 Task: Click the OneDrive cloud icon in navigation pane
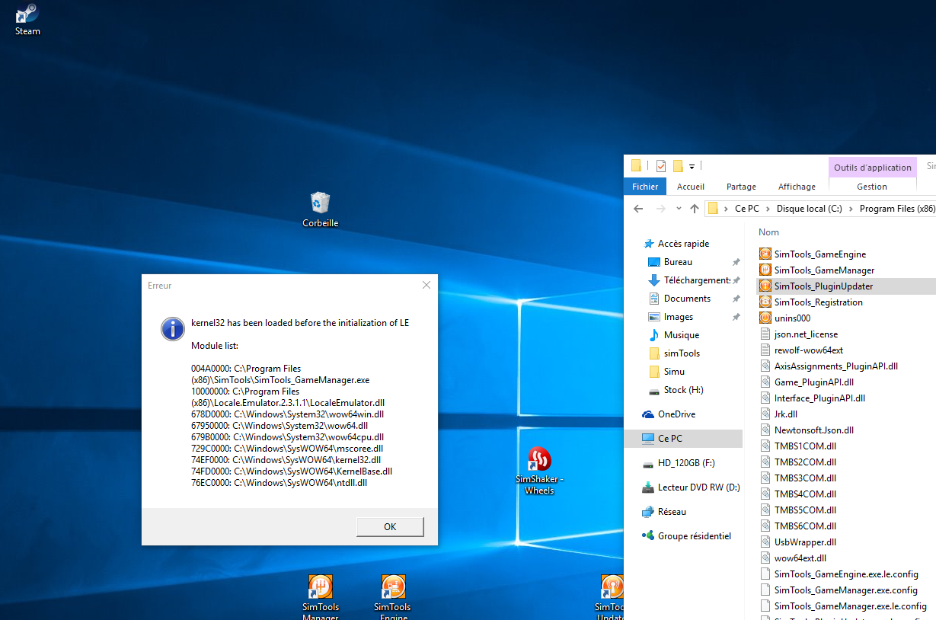[648, 414]
